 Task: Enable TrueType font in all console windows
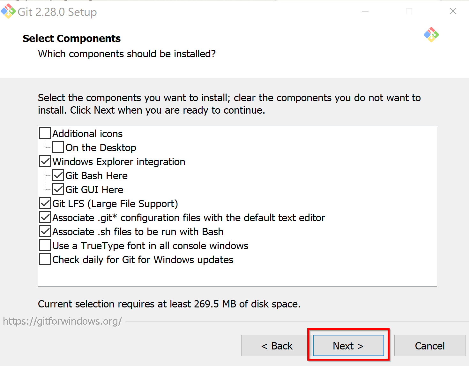click(45, 245)
